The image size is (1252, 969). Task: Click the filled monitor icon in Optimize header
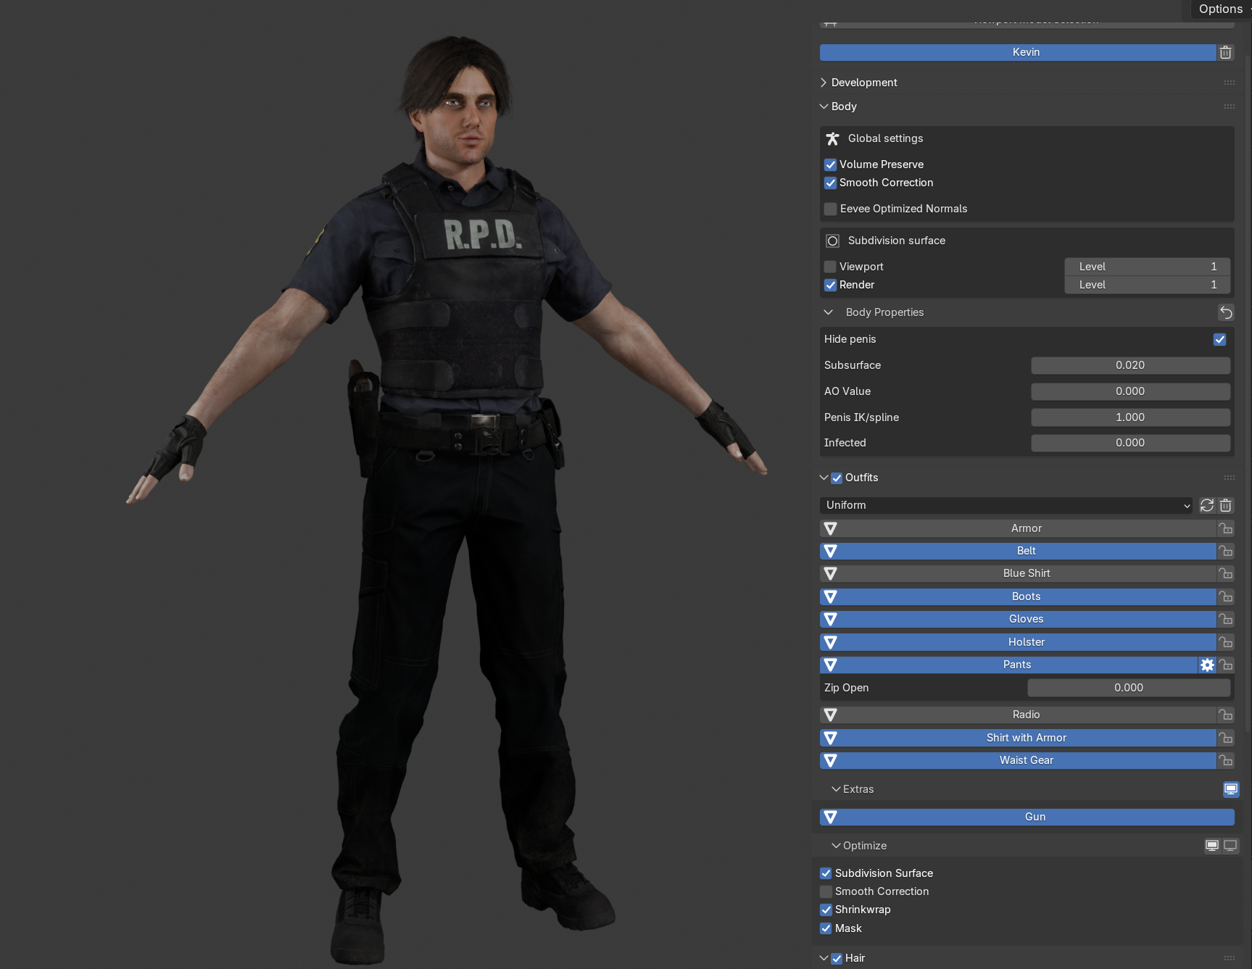[1212, 846]
